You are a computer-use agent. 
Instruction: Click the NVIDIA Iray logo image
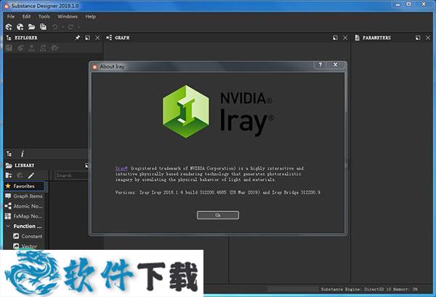[218, 112]
